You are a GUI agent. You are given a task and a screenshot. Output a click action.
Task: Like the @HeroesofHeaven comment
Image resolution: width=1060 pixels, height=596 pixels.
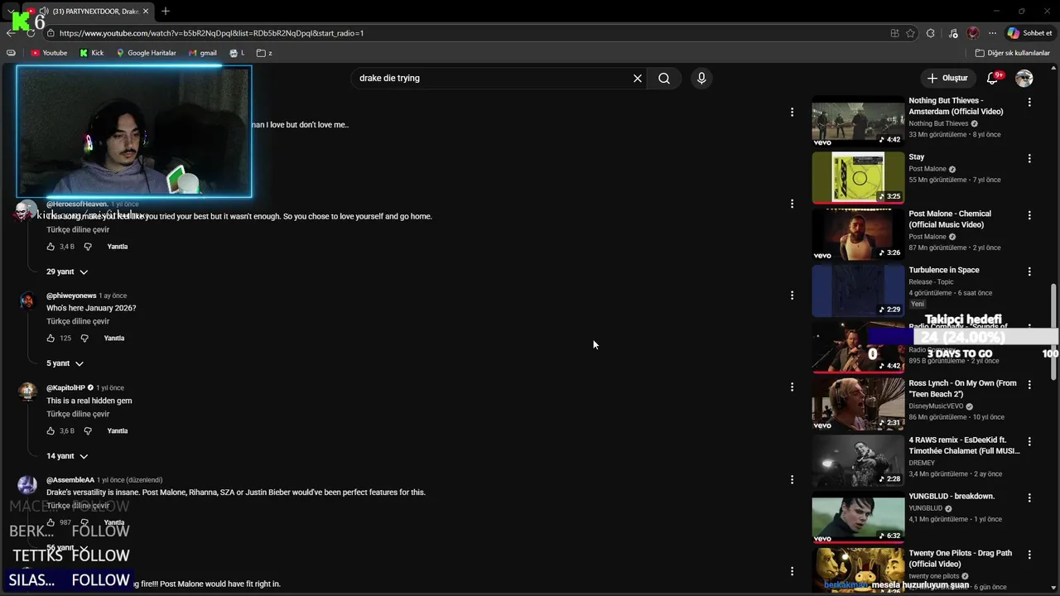click(51, 247)
